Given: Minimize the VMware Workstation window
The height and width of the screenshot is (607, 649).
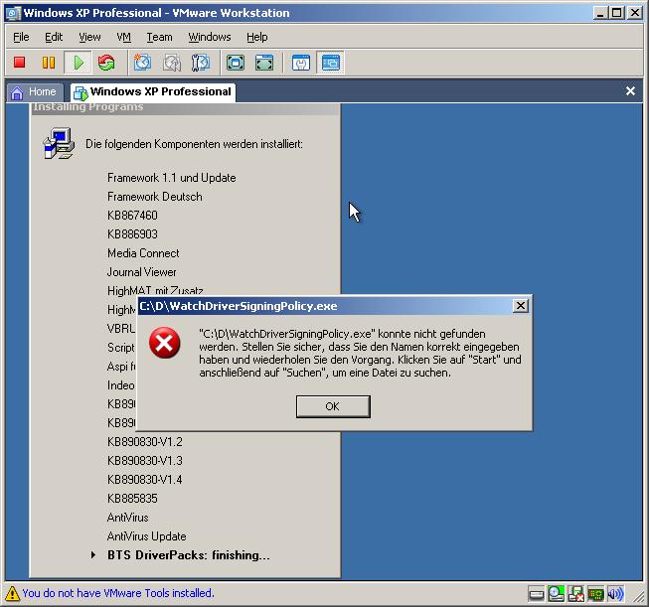Looking at the screenshot, I should (601, 13).
